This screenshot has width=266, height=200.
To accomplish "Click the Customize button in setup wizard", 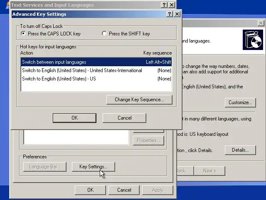I will (240, 102).
